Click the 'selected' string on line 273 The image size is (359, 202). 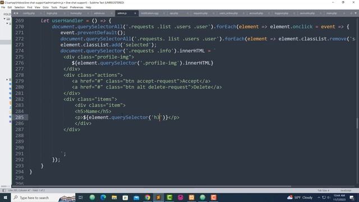pyautogui.click(x=137, y=45)
